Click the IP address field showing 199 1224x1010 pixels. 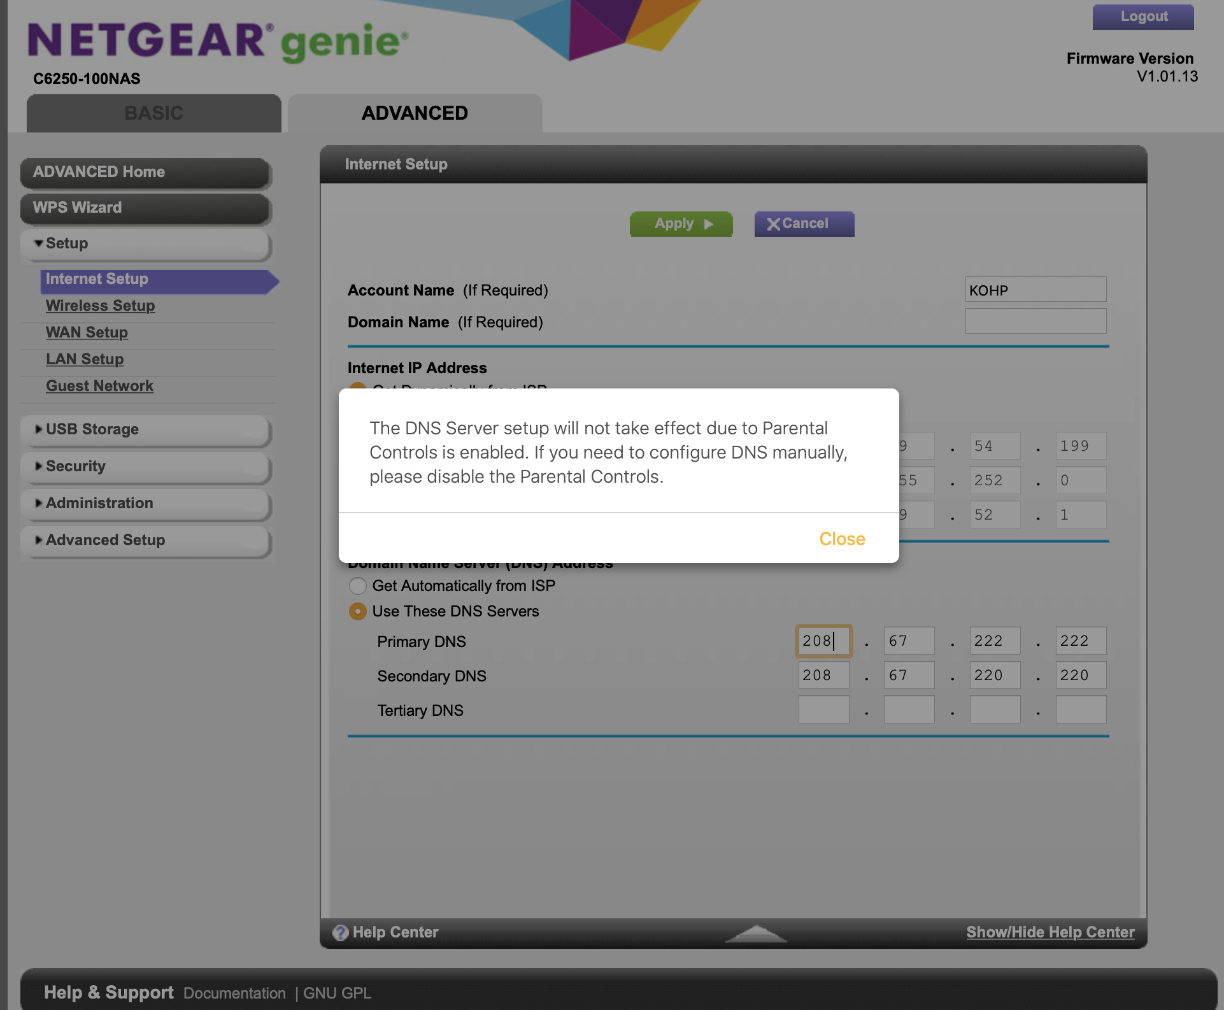pos(1081,446)
